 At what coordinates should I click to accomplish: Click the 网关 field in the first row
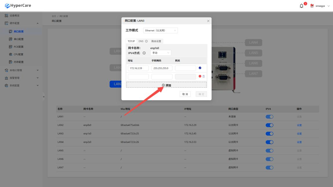(x=185, y=68)
